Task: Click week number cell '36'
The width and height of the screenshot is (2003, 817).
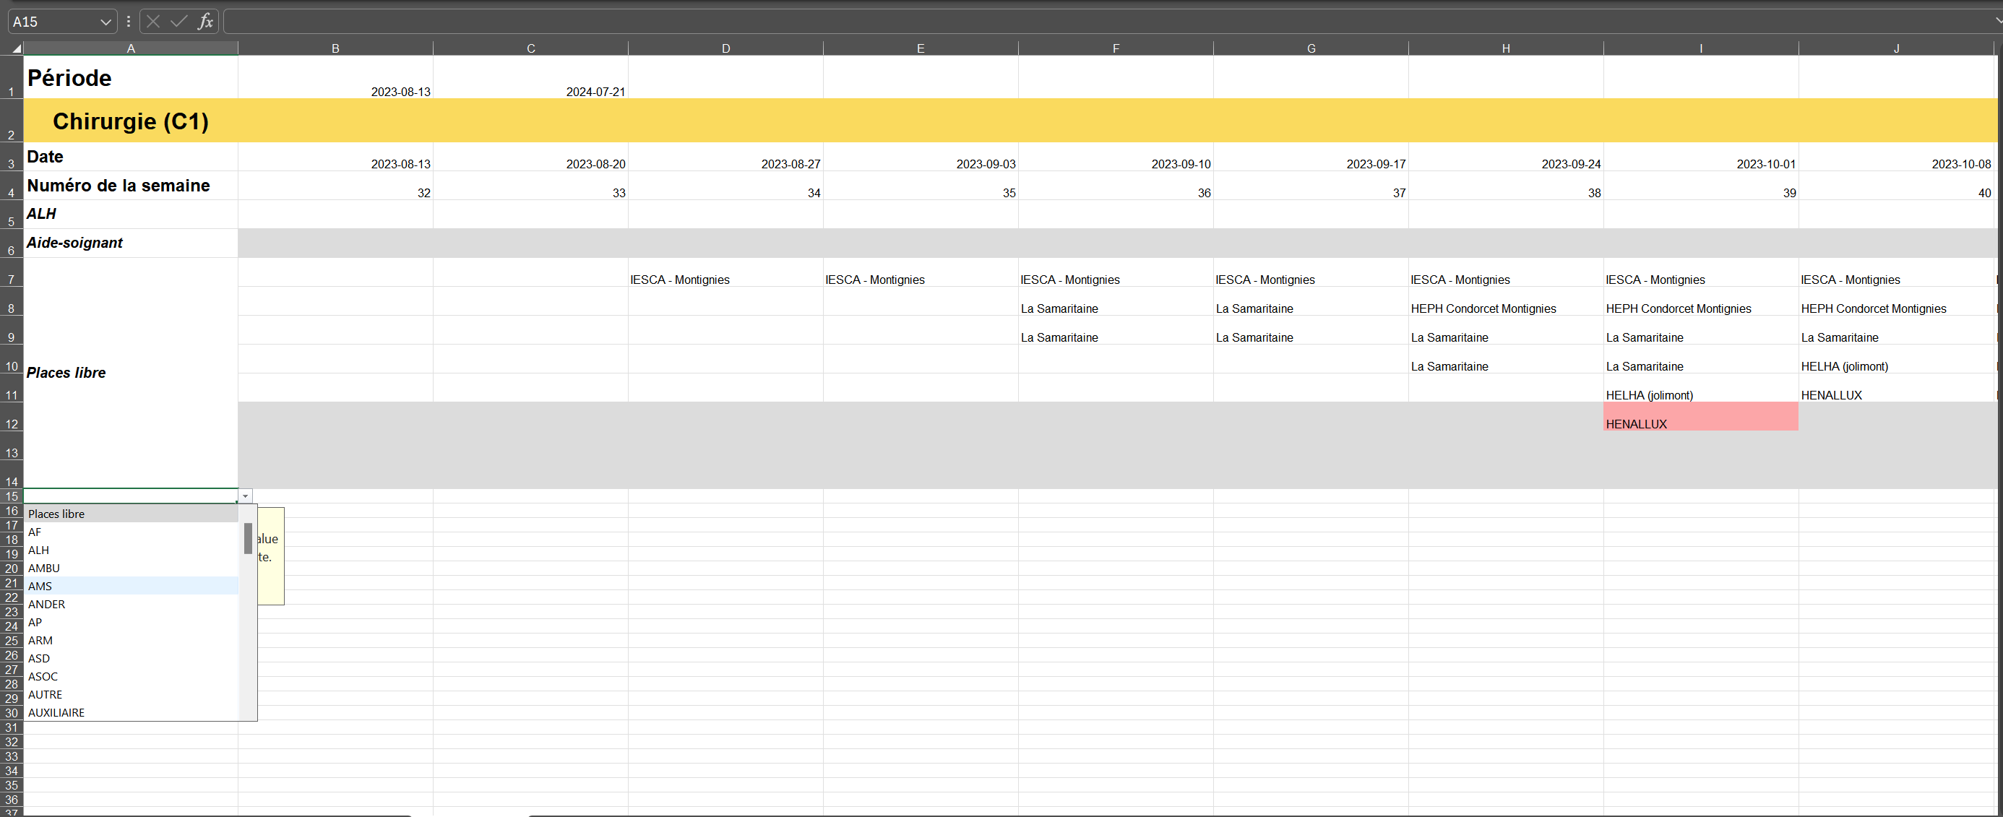Action: tap(1116, 186)
